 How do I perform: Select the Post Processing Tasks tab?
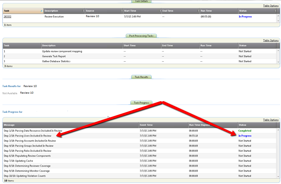141,36
